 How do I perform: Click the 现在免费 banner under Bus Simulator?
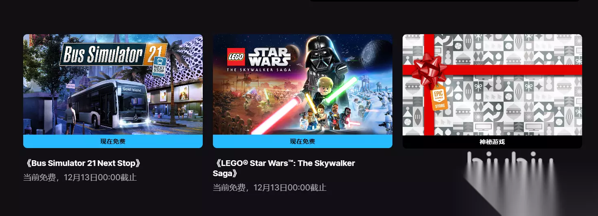click(113, 142)
